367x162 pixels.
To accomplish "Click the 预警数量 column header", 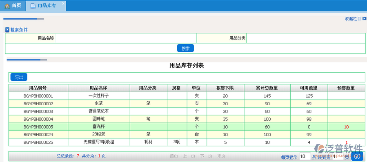I will coord(346,88).
